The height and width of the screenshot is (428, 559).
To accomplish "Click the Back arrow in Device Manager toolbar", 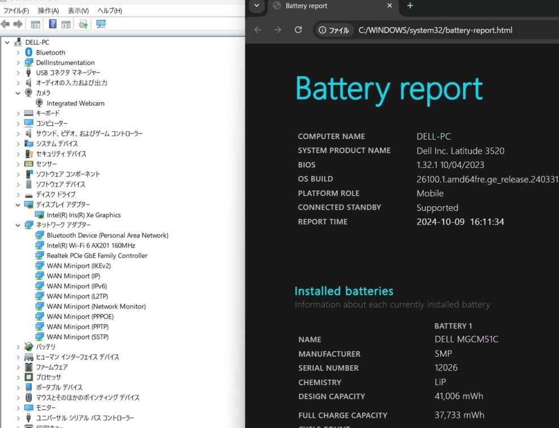I will click(6, 24).
